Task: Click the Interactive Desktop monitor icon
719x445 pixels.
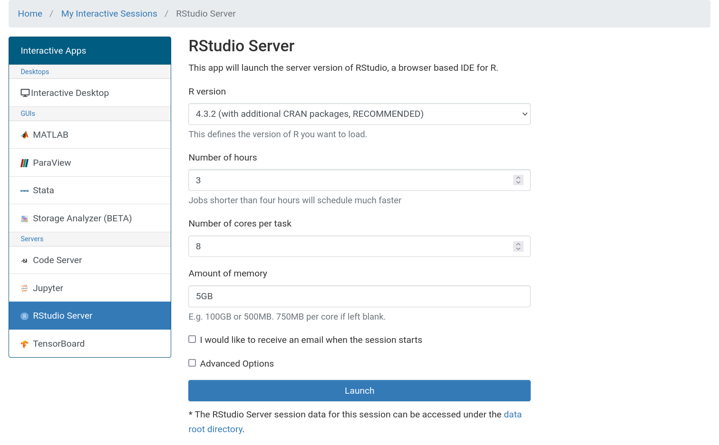Action: (x=25, y=93)
